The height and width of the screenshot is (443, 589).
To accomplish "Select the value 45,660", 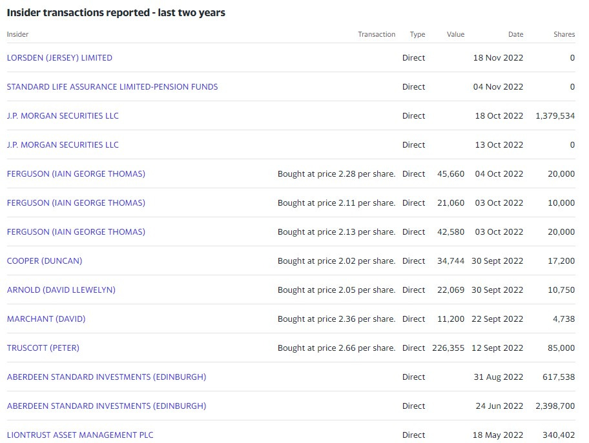I will click(451, 173).
